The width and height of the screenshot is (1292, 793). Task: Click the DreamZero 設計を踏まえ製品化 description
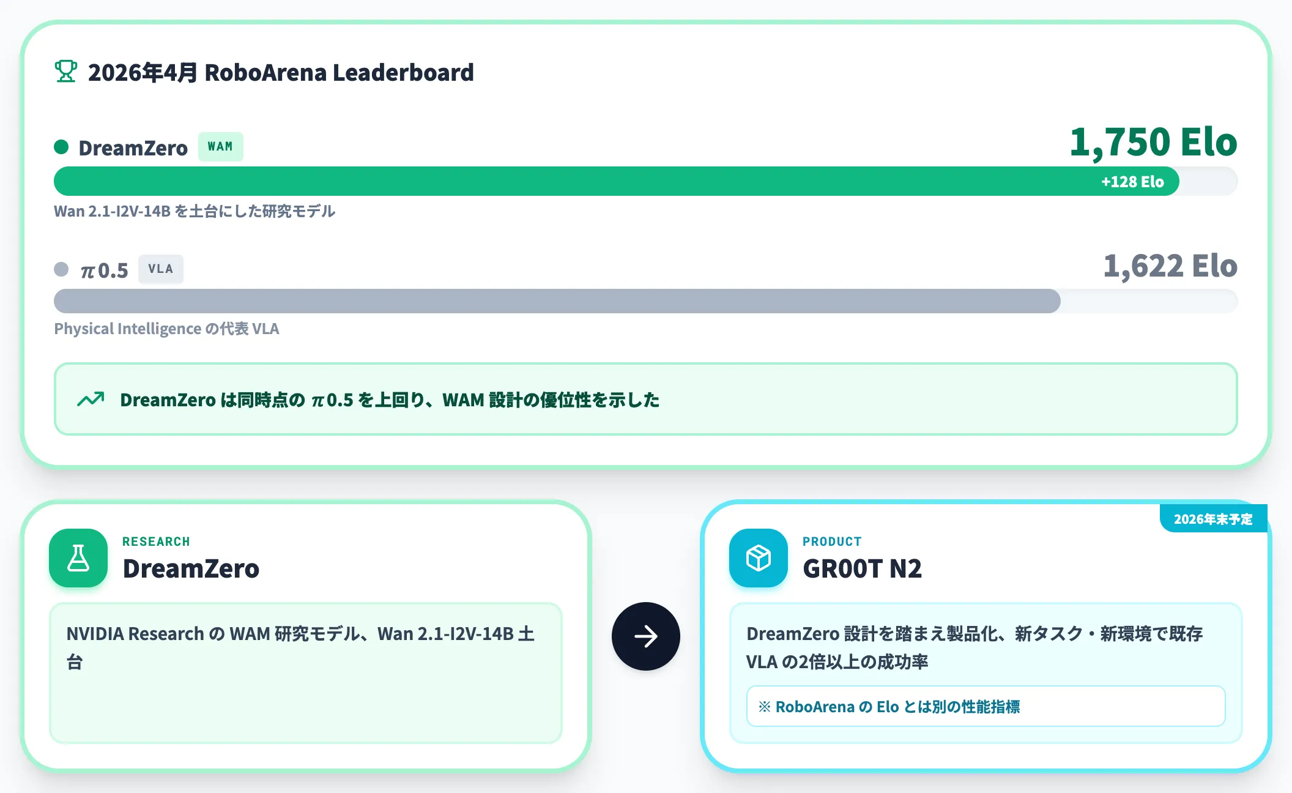pos(975,647)
